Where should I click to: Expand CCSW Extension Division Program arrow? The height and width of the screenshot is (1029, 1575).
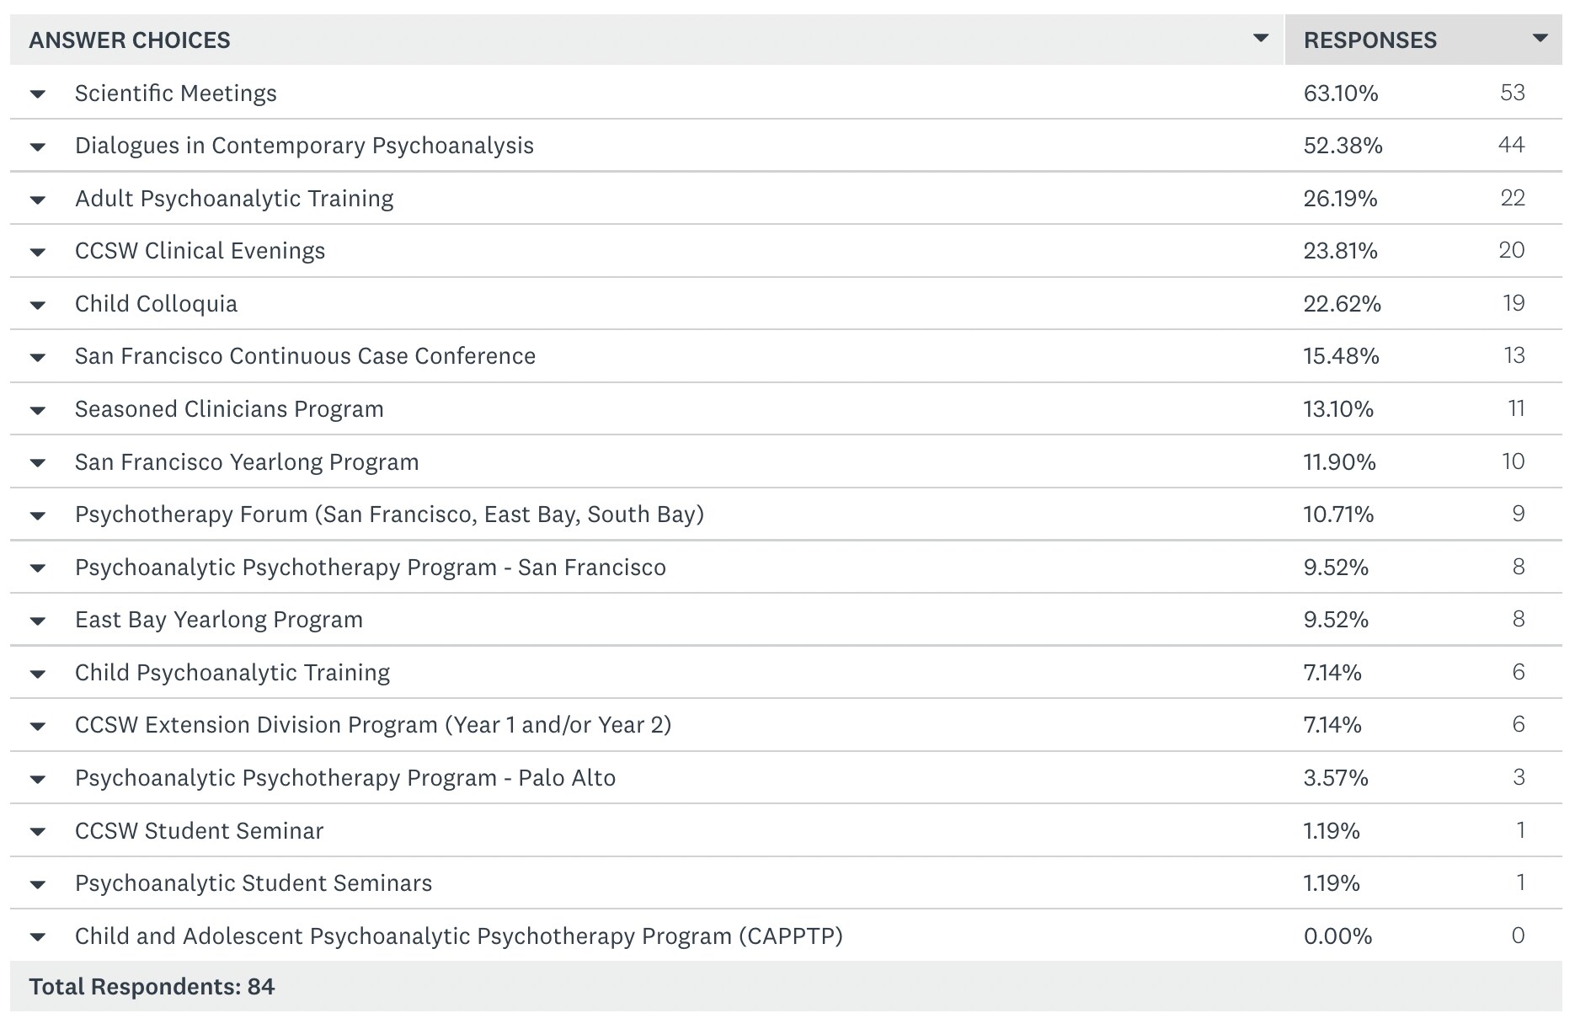(38, 727)
